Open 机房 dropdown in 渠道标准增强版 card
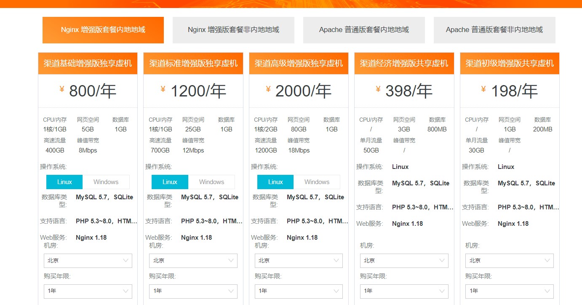Viewport: 582px width, 305px height. click(193, 261)
